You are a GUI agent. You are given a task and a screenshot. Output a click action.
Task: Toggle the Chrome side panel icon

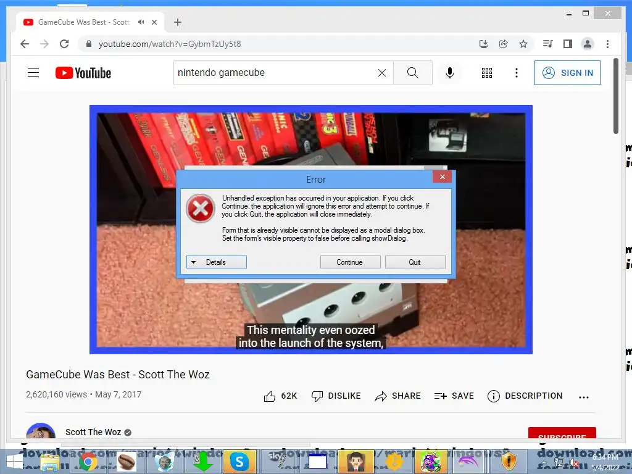pyautogui.click(x=568, y=44)
